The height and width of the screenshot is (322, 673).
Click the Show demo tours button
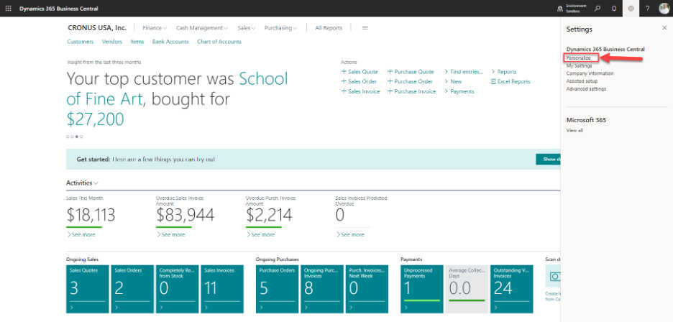coord(548,160)
